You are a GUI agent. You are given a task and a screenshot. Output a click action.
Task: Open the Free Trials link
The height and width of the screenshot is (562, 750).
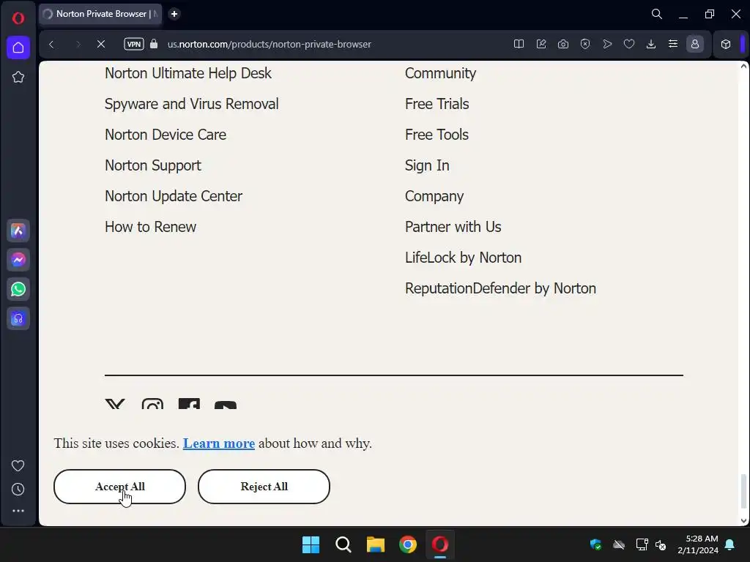(x=437, y=104)
